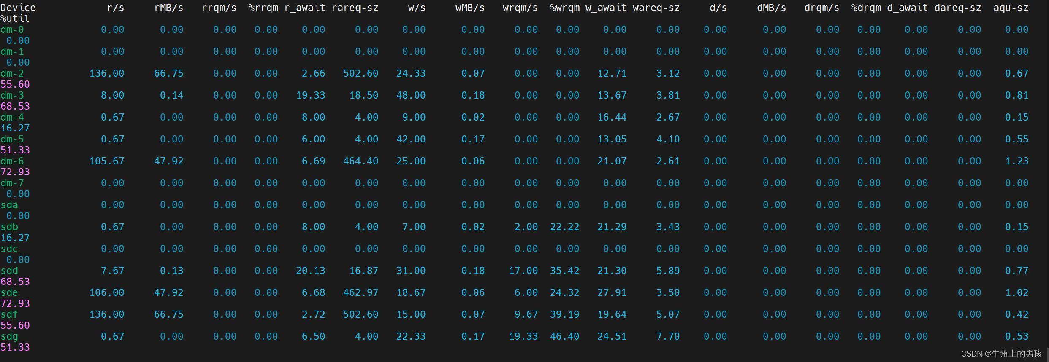Select device name sda
The width and height of the screenshot is (1049, 362).
[x=9, y=205]
